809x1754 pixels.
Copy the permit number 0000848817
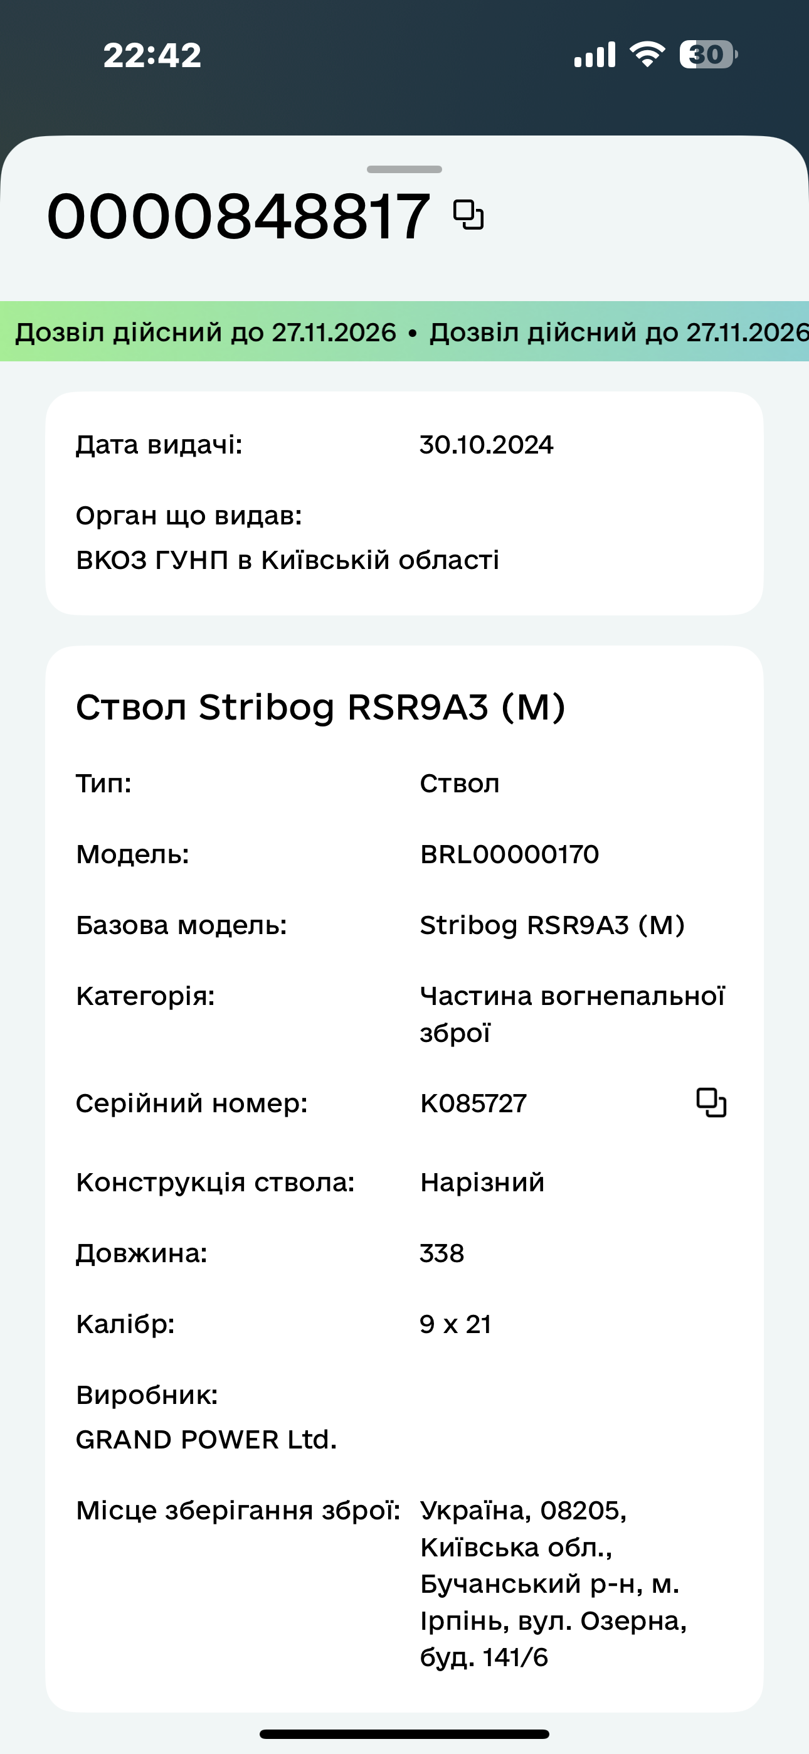pos(468,215)
